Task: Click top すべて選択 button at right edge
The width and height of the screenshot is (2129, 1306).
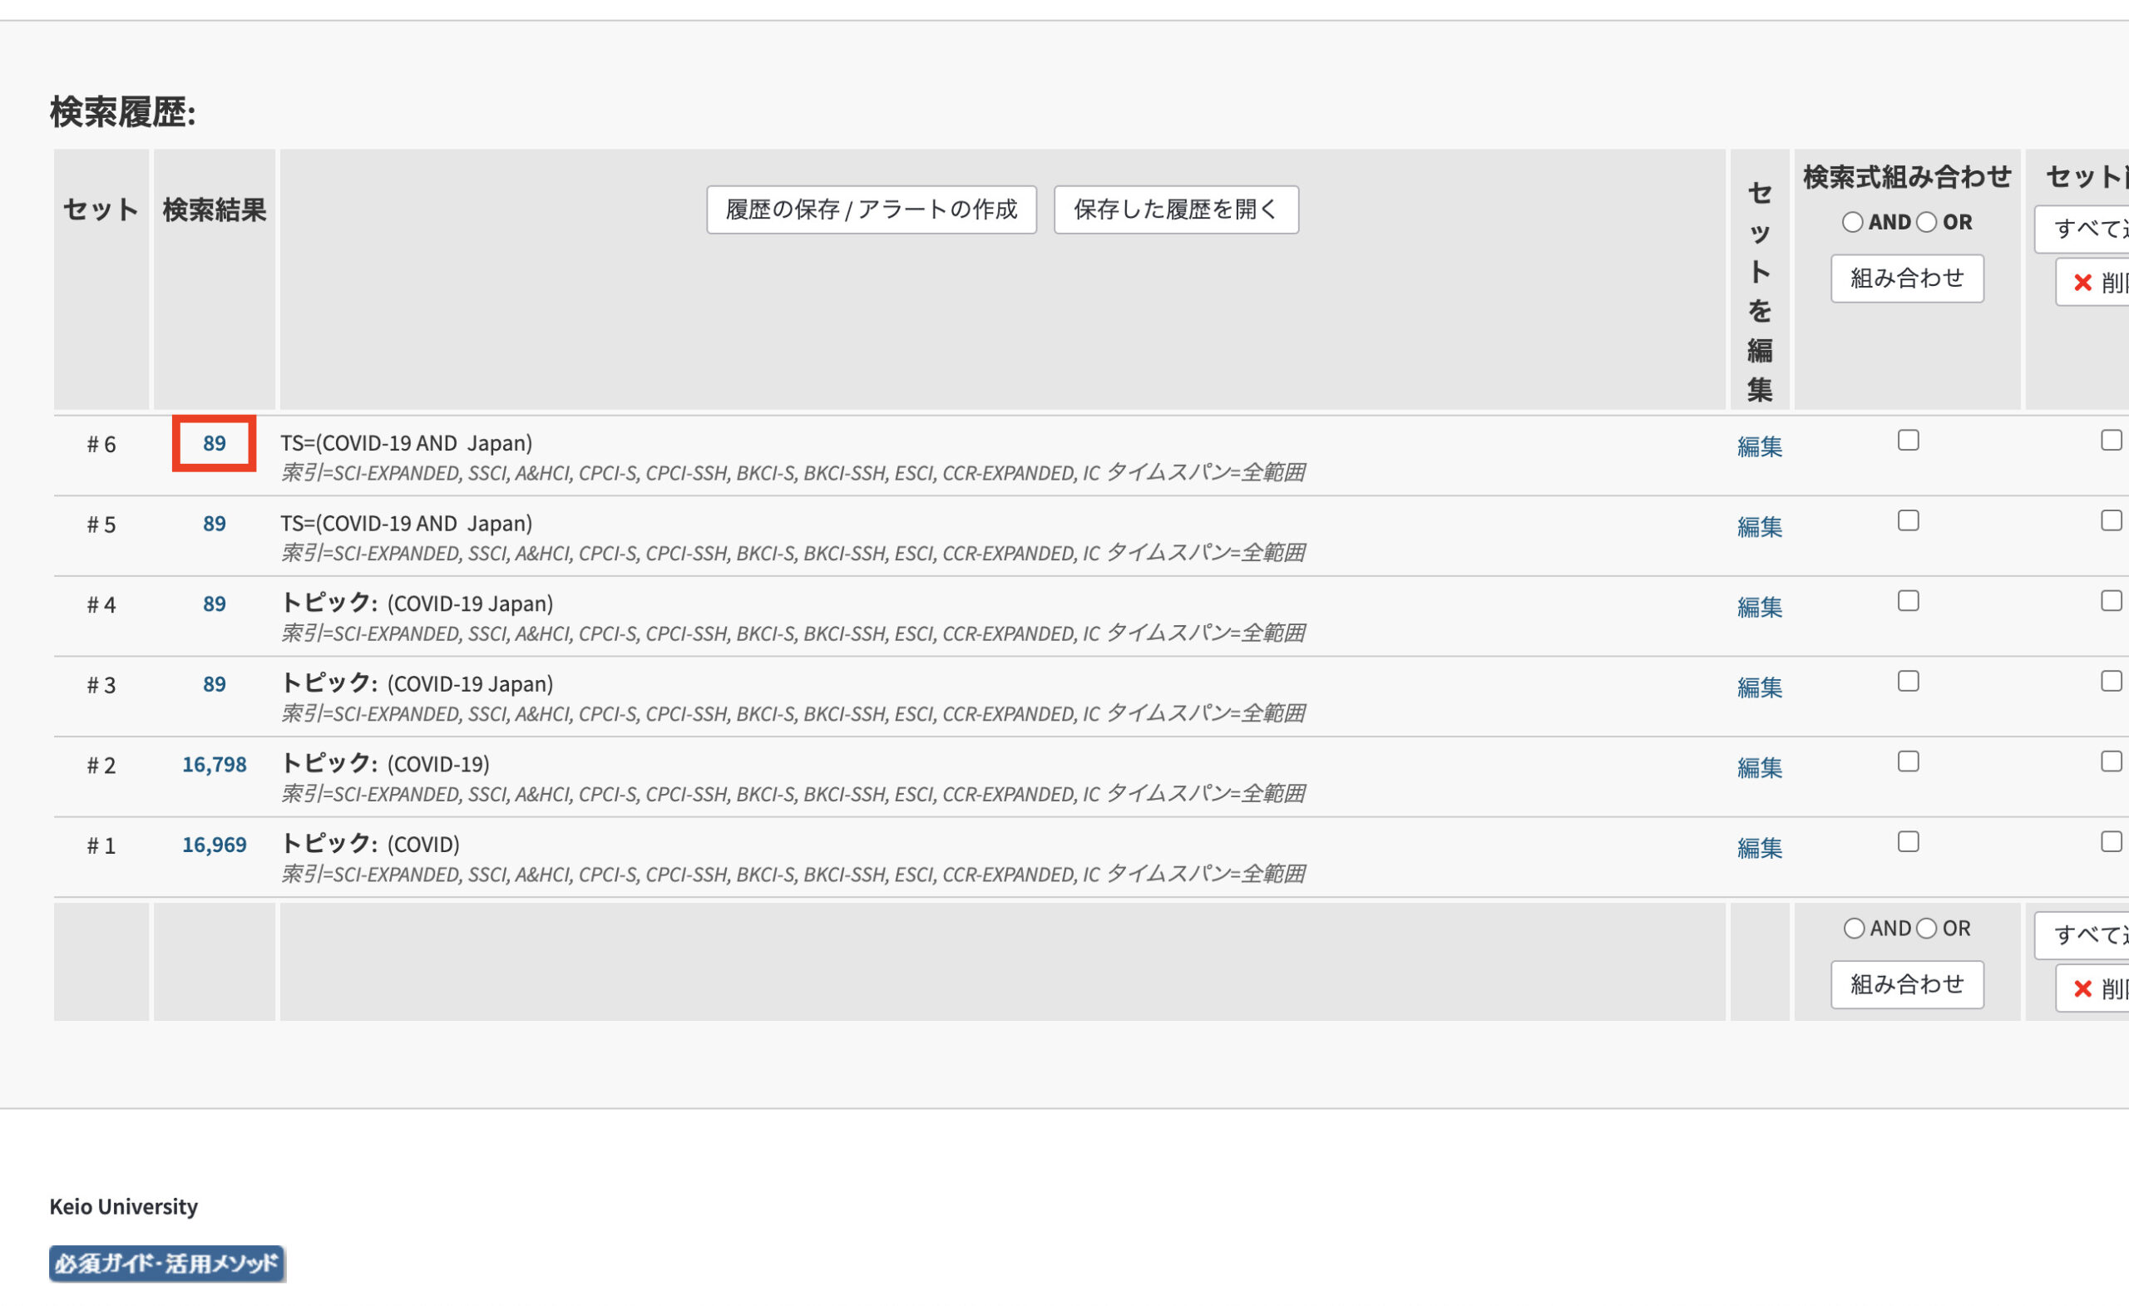Action: tap(2082, 229)
